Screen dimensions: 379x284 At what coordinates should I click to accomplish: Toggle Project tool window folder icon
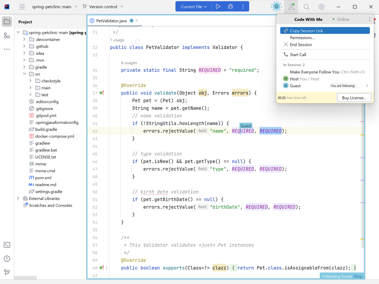click(7, 22)
